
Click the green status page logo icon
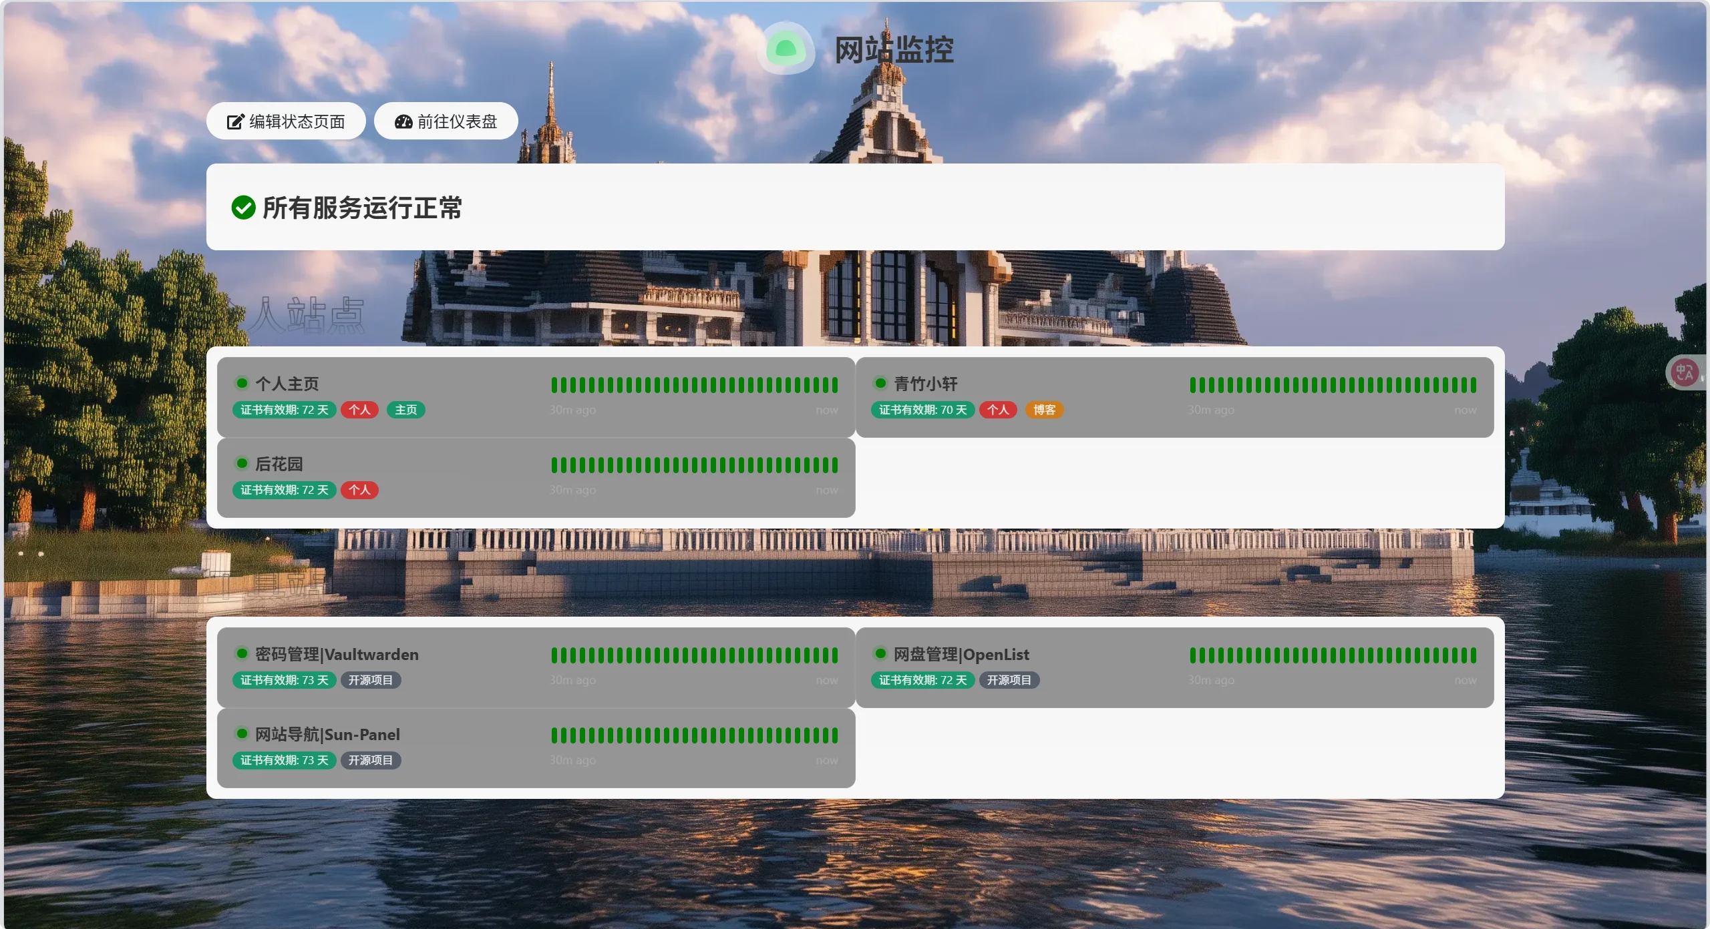786,49
